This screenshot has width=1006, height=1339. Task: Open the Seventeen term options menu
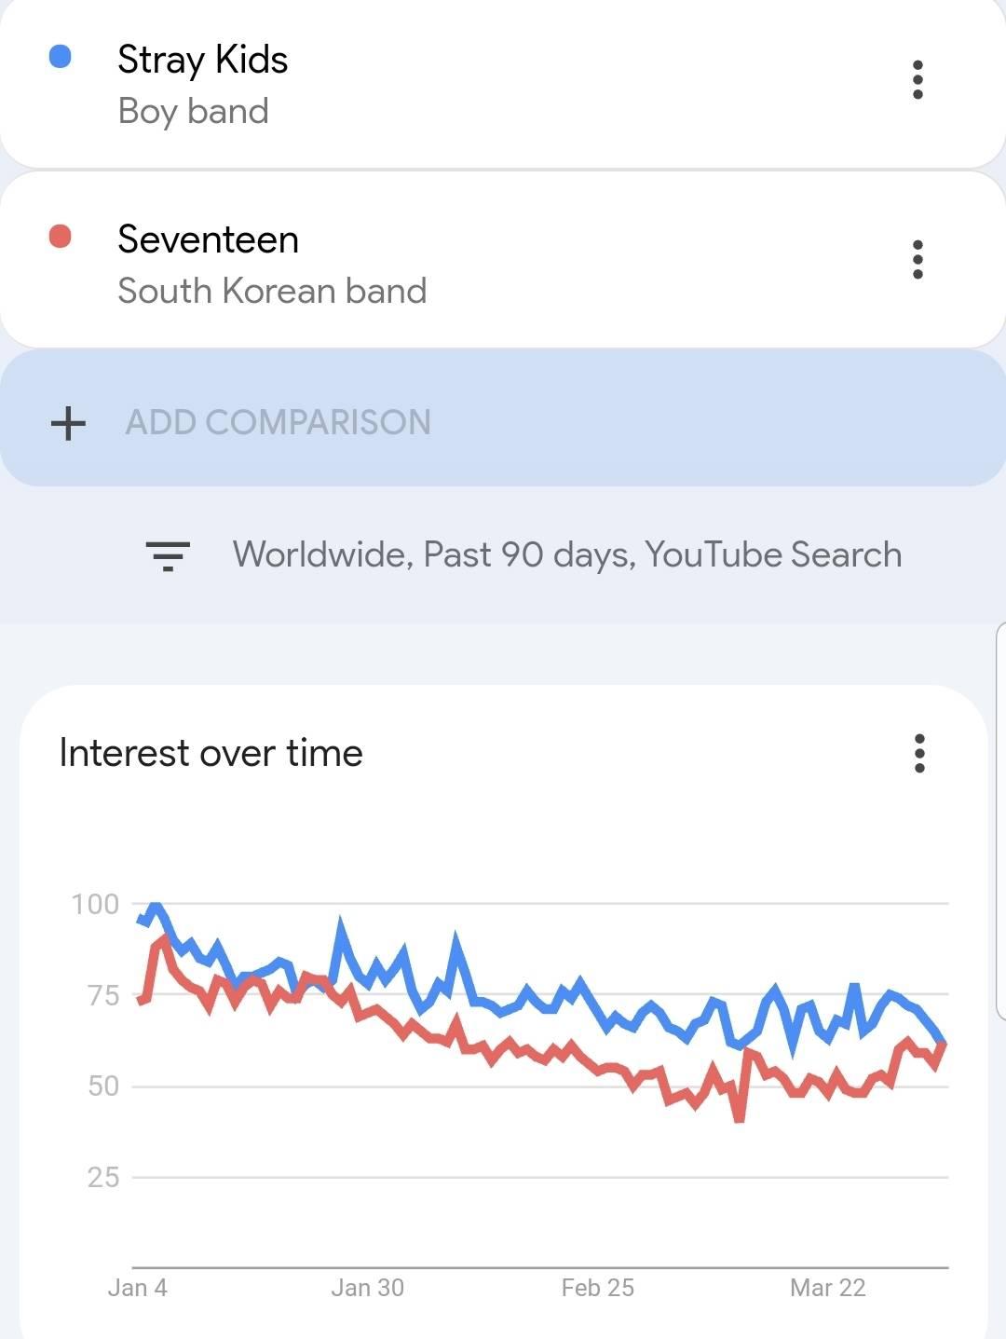[918, 260]
